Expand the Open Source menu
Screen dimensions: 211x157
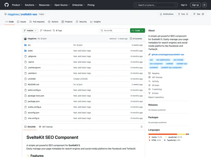point(62,5)
